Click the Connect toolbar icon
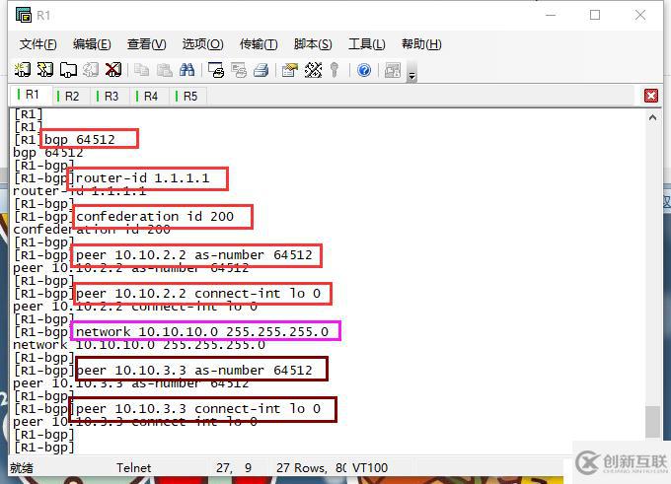 pos(23,70)
